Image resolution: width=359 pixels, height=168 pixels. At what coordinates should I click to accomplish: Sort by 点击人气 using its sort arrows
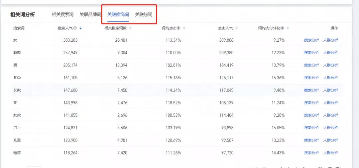coord(237,28)
